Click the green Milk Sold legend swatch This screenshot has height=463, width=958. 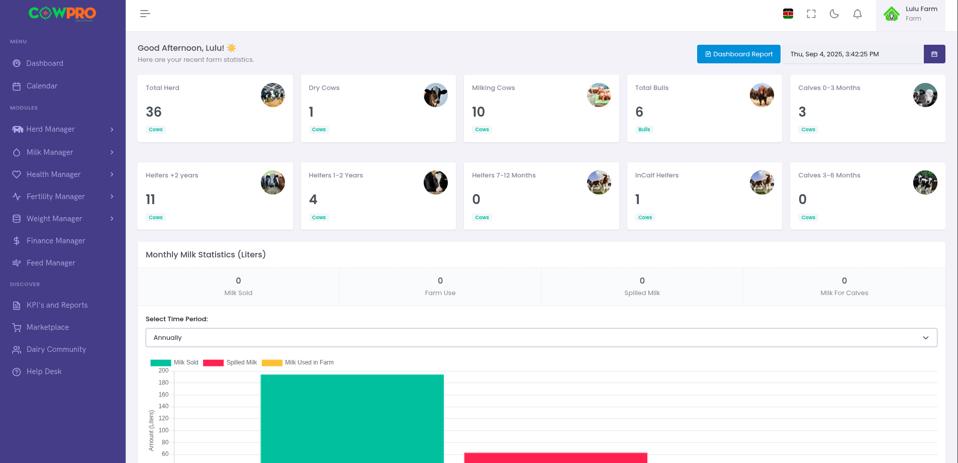(160, 362)
